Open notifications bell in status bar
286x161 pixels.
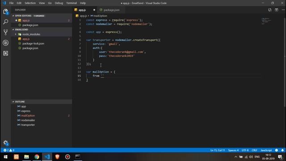282,150
